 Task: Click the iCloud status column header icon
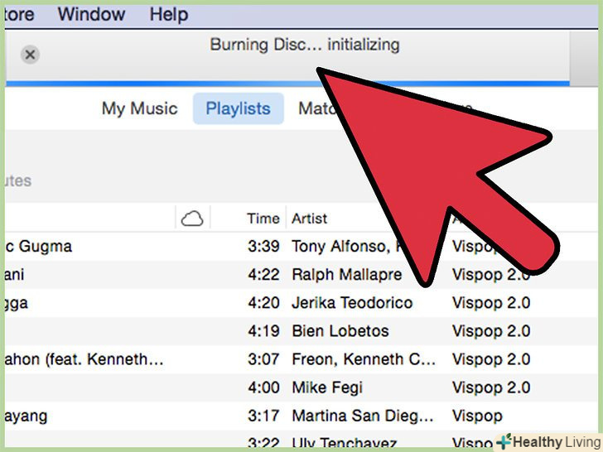[192, 219]
